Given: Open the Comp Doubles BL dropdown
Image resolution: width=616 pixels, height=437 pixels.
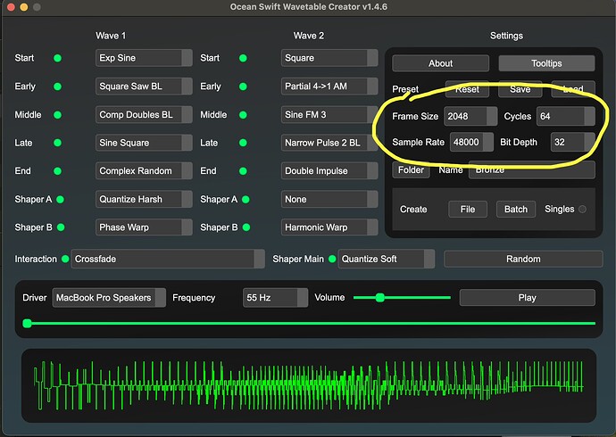Looking at the screenshot, I should coord(144,114).
